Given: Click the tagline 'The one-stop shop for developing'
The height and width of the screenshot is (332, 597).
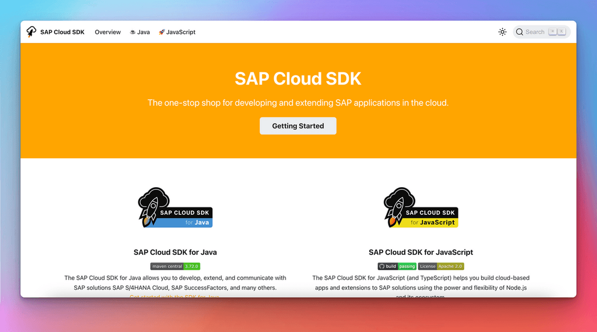Looking at the screenshot, I should [x=298, y=103].
